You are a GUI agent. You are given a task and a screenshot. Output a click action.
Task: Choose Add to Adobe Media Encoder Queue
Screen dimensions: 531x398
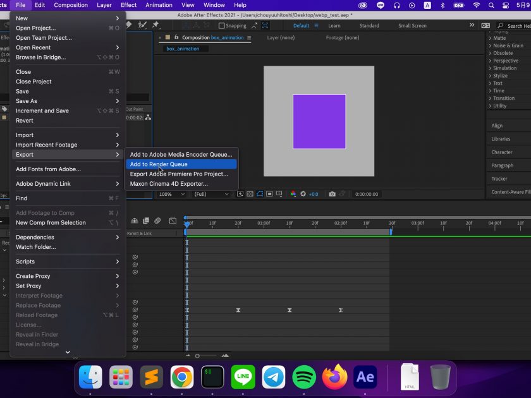click(x=181, y=154)
